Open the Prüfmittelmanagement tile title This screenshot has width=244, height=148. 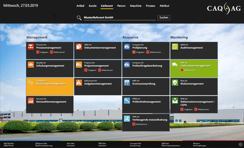[146, 102]
